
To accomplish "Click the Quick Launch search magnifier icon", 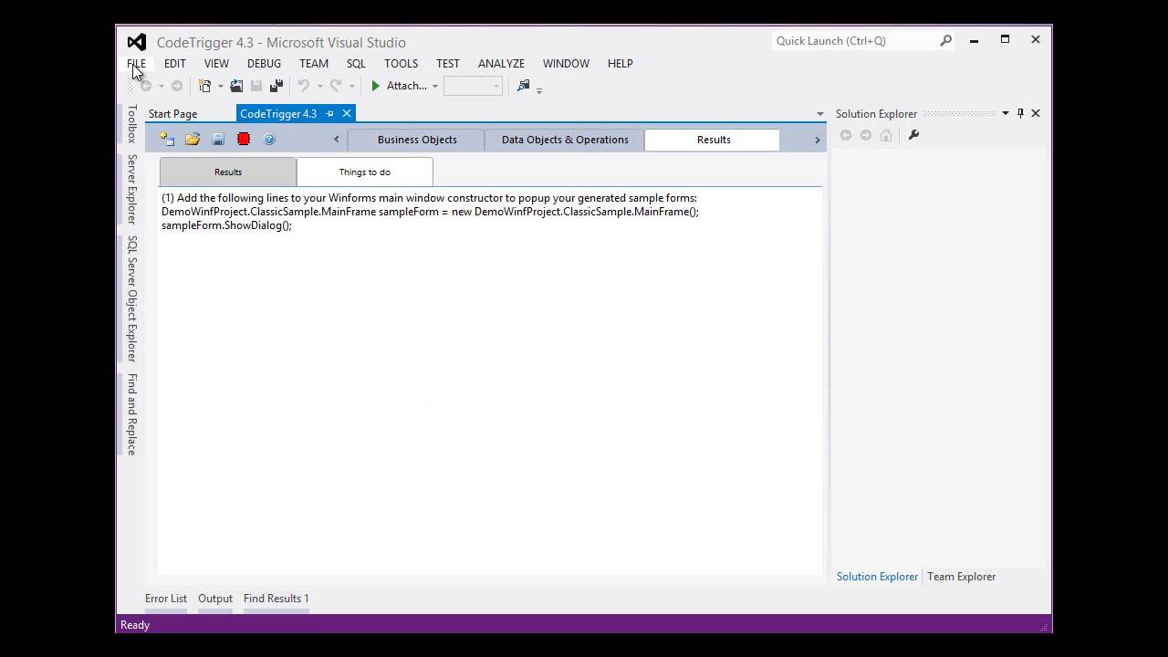I will click(x=946, y=40).
